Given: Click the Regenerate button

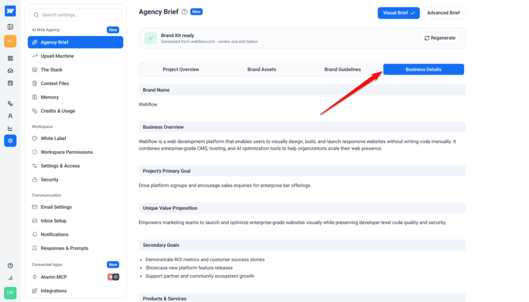Looking at the screenshot, I should coord(440,38).
